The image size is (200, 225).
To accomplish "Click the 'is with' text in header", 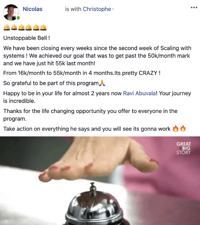I will [73, 9].
